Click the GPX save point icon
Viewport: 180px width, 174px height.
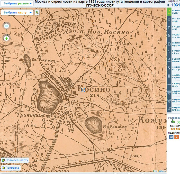point(169,100)
